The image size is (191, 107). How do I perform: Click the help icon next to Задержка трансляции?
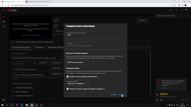click(x=30, y=84)
